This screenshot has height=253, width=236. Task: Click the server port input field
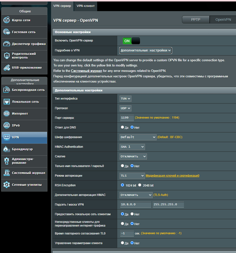point(127,118)
